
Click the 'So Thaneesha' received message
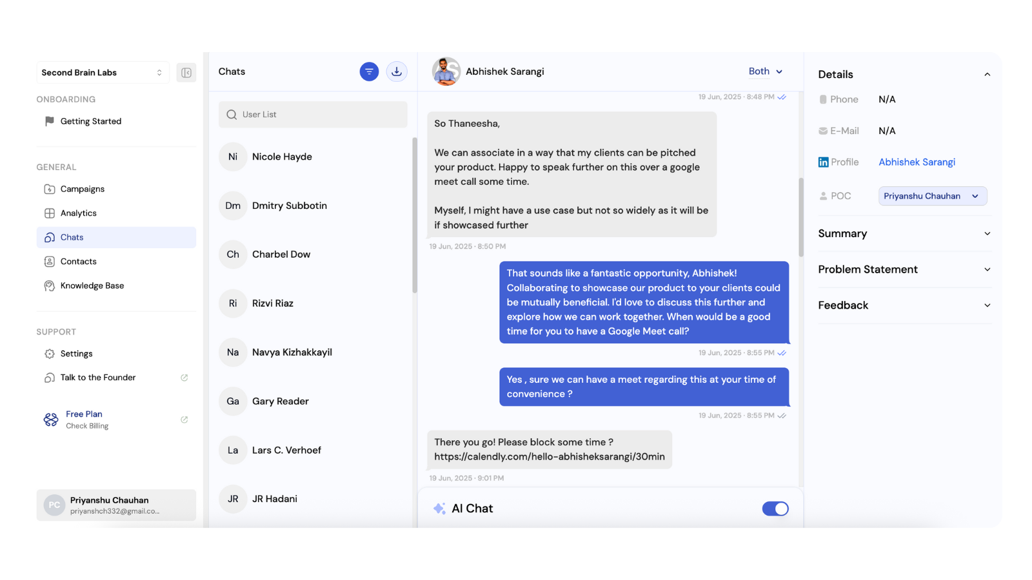coord(571,175)
